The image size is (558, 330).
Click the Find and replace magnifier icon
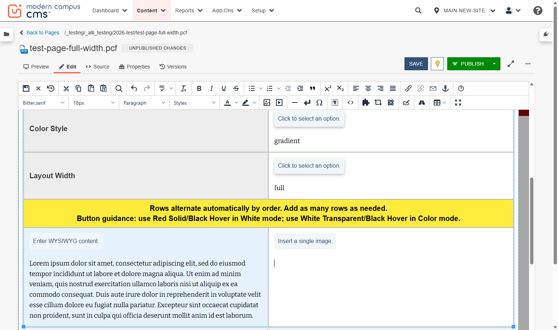click(x=119, y=88)
